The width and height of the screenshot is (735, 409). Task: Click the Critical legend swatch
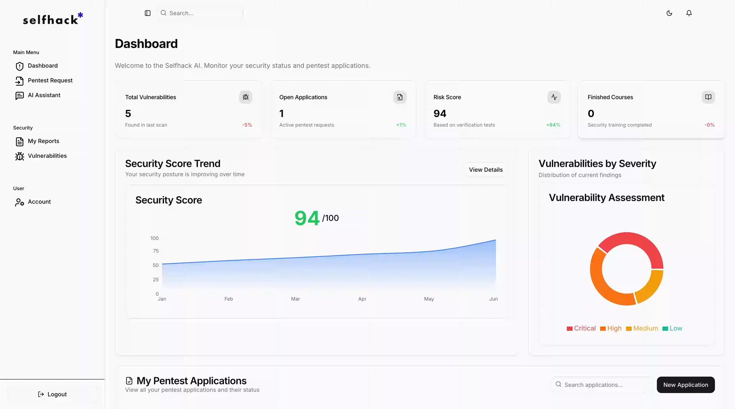(570, 329)
